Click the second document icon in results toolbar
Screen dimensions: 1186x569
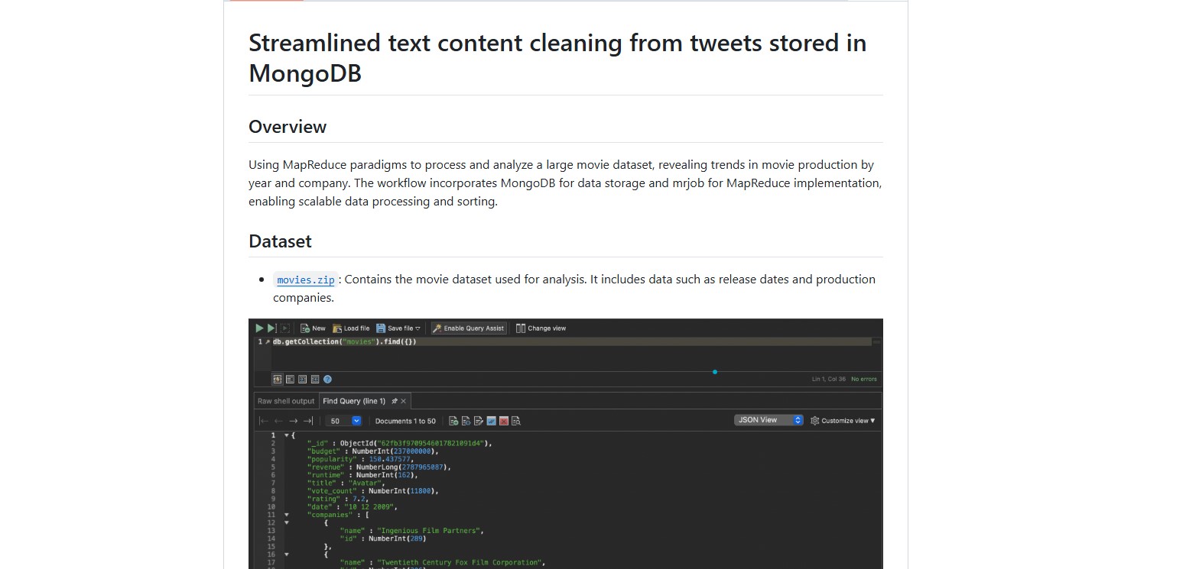pos(466,421)
